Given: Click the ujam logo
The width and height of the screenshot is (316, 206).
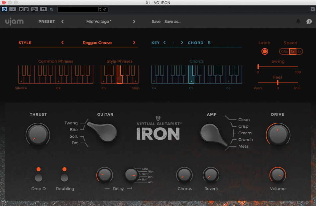Looking at the screenshot, I should click(14, 21).
